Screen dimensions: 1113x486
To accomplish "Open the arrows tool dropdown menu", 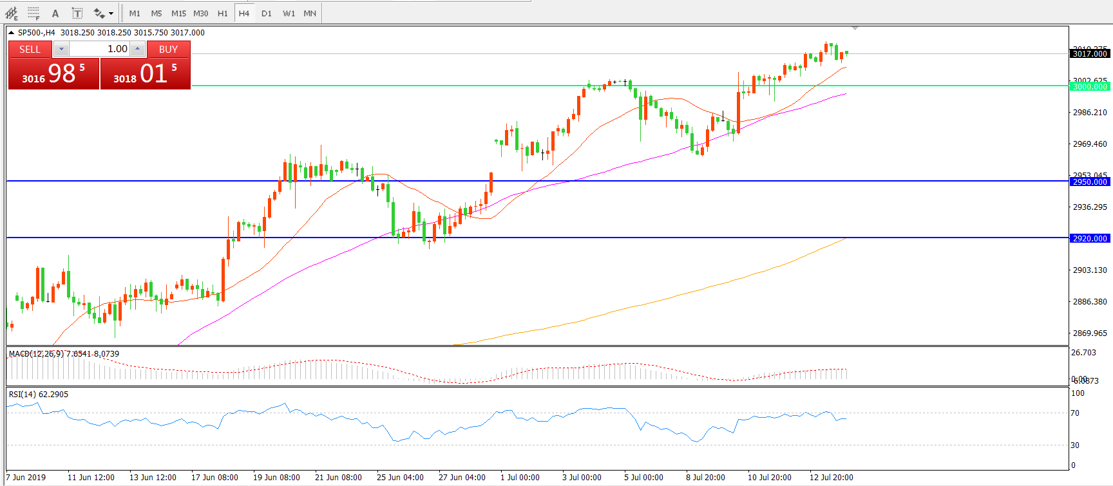I will (111, 14).
